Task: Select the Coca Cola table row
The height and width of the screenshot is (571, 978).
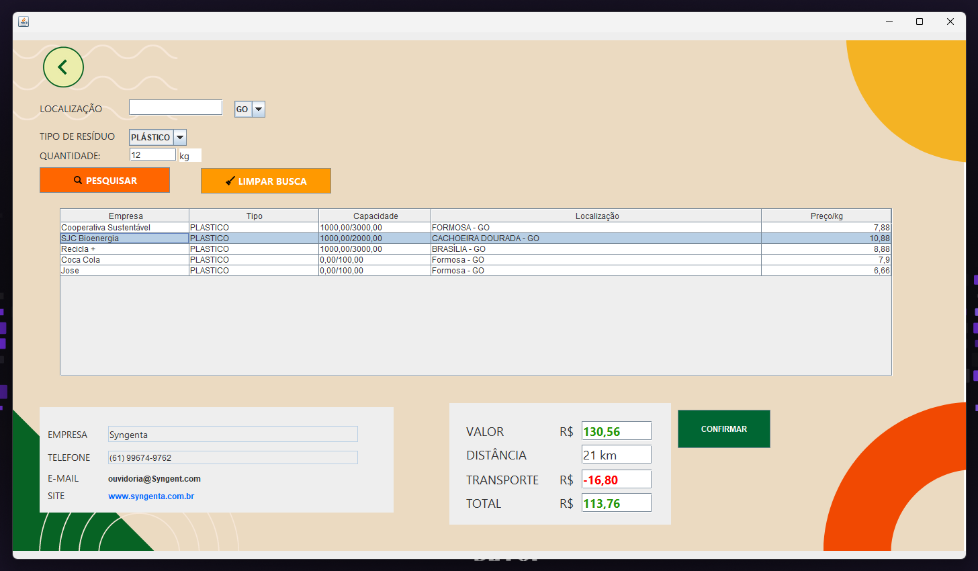Action: pos(476,260)
